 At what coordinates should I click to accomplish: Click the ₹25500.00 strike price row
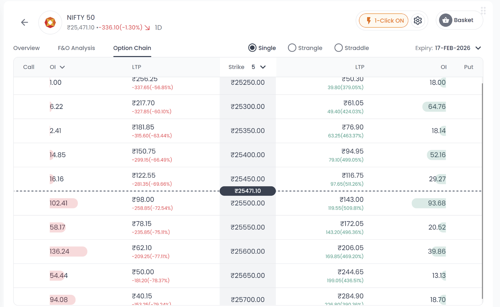point(247,203)
